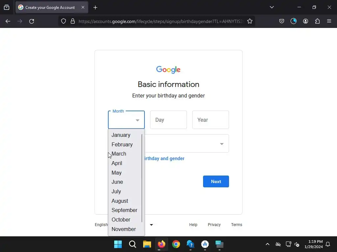The height and width of the screenshot is (252, 337).
Task: Open the Help link
Action: pyautogui.click(x=193, y=224)
